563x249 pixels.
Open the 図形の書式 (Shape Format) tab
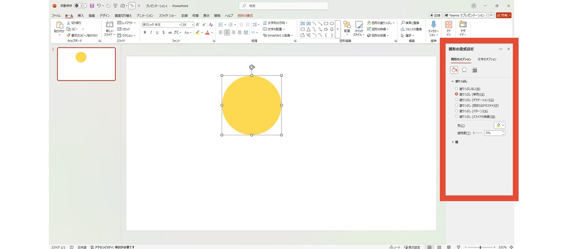click(x=245, y=15)
